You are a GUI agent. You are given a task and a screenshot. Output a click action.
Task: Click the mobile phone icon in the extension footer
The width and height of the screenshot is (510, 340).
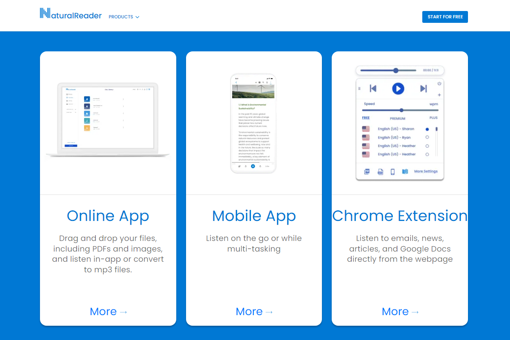click(392, 172)
